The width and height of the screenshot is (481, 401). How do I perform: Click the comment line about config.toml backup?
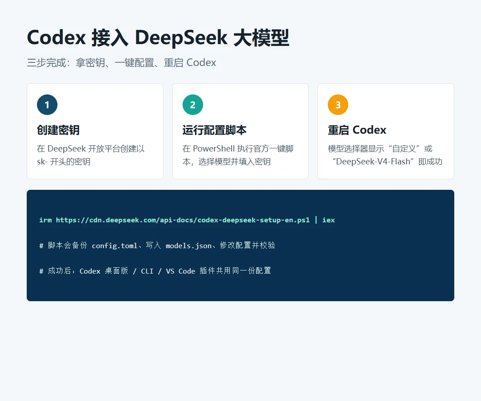(x=157, y=246)
